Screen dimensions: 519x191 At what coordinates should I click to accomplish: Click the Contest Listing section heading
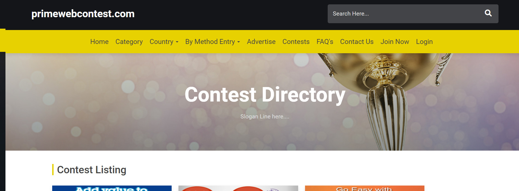coord(92,170)
